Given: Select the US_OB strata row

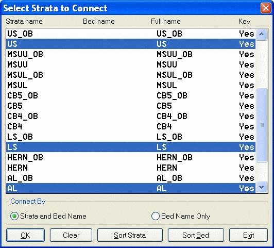Looking at the screenshot, I should click(x=131, y=34).
